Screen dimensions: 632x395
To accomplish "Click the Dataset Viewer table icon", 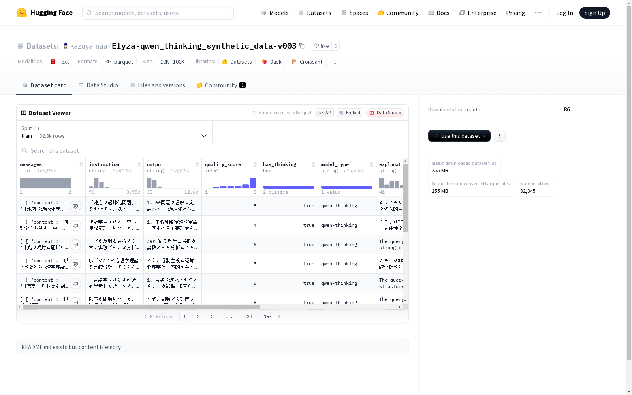I will (24, 113).
